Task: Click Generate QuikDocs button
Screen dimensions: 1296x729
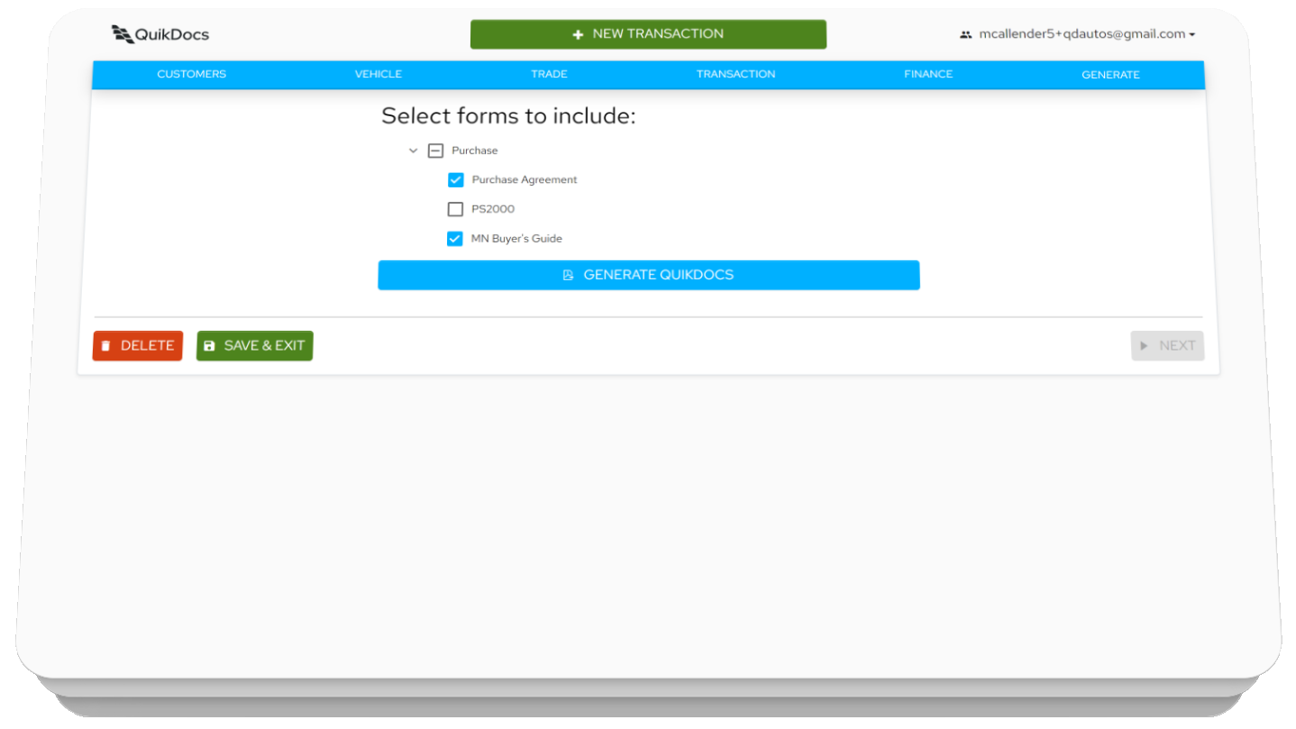Action: [649, 275]
